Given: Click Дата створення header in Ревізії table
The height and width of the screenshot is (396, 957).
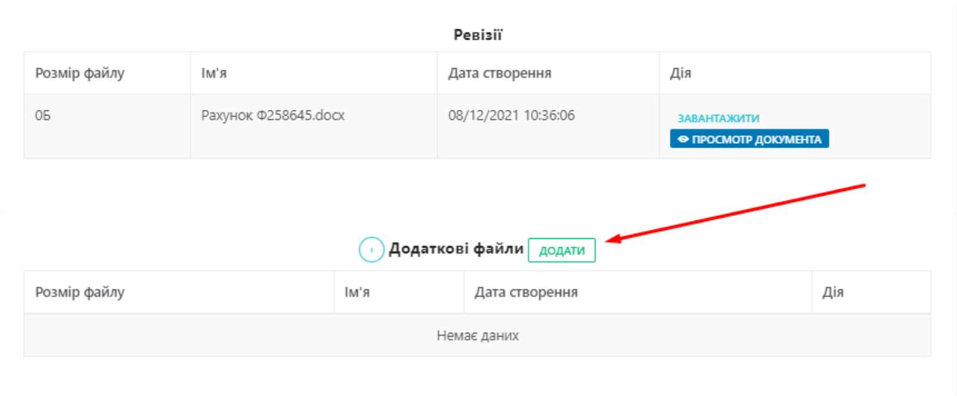Looking at the screenshot, I should [x=500, y=73].
